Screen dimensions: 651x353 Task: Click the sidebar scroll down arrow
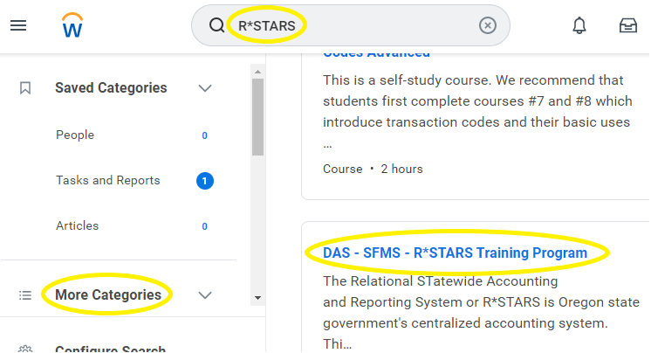click(257, 298)
